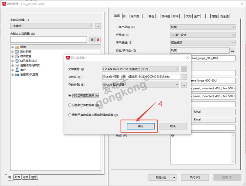This screenshot has height=186, width=246.
Task: Switch to the 生产 tab
Action: pos(197,16)
